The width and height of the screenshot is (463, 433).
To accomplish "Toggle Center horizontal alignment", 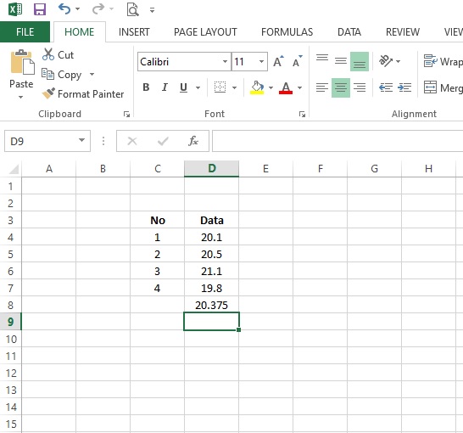I will [341, 87].
